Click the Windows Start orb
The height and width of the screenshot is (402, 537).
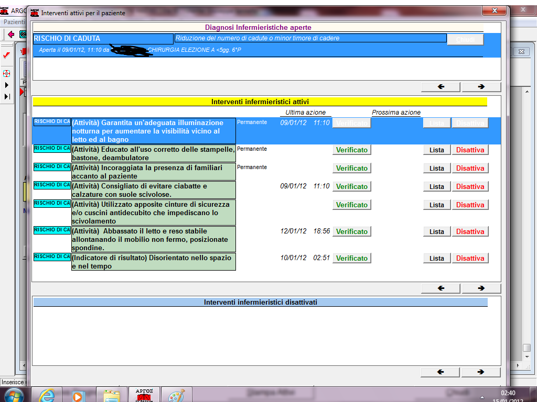tap(14, 395)
